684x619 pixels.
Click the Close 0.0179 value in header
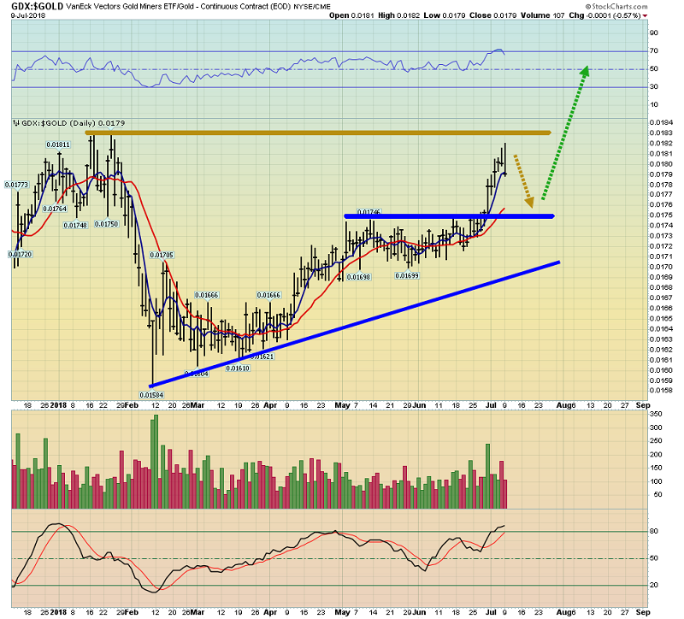pos(493,15)
